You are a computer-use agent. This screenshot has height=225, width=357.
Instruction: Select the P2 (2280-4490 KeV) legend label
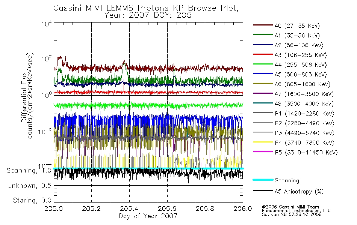[x=304, y=123]
